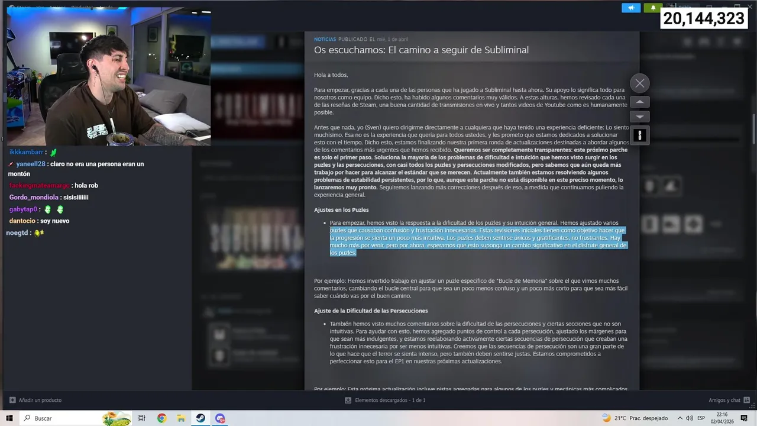Image resolution: width=757 pixels, height=426 pixels.
Task: Open Windows Task View
Action: click(x=142, y=418)
